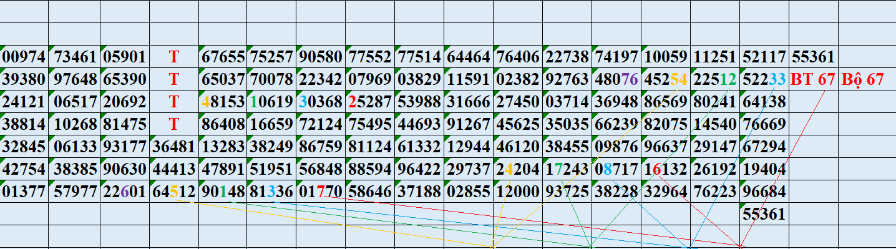Click the red BT 67 label cell

(813, 79)
